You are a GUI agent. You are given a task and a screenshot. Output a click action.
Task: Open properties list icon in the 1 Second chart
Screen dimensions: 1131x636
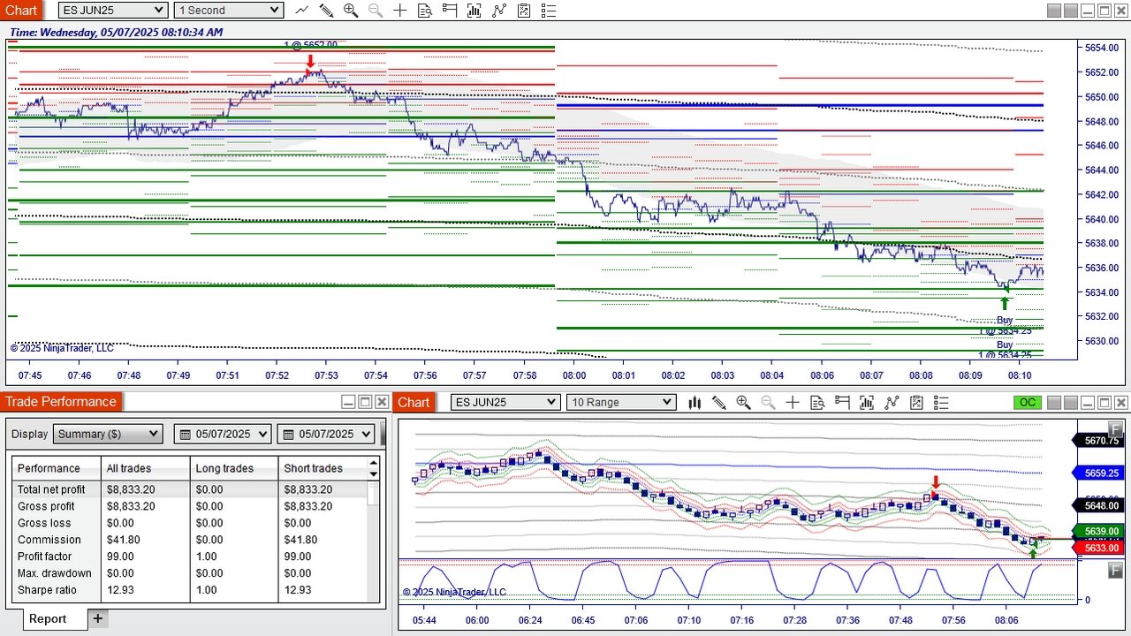click(549, 11)
